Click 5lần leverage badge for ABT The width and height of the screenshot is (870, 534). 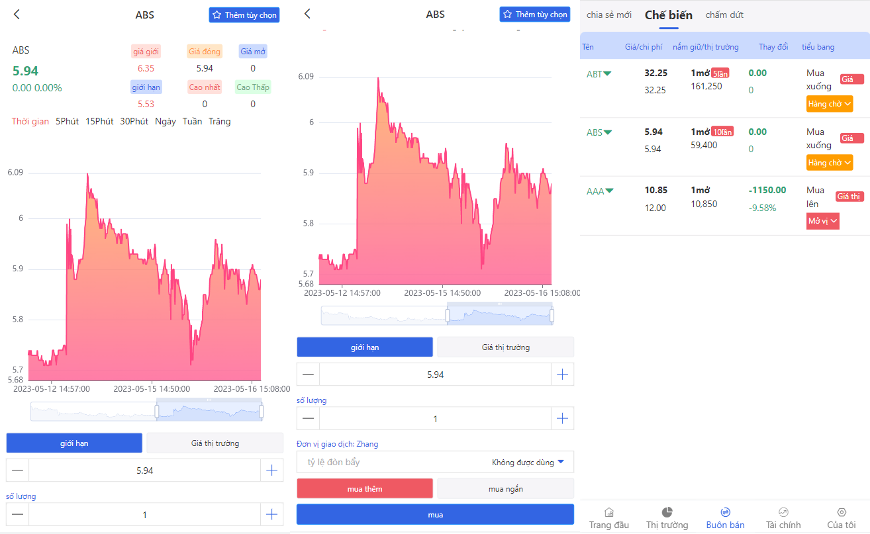pos(720,73)
